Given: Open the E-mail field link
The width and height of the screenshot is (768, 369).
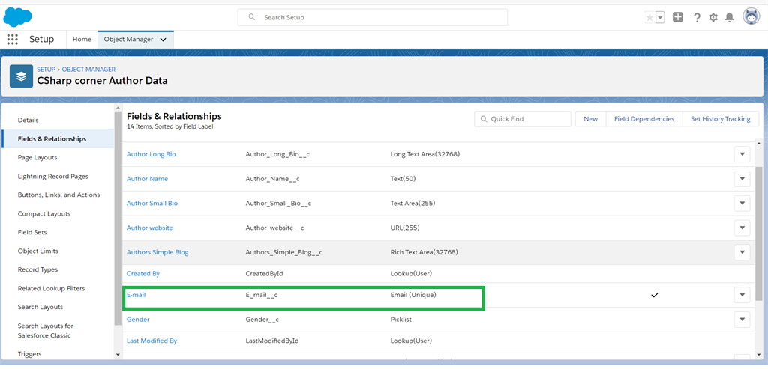Looking at the screenshot, I should 136,295.
